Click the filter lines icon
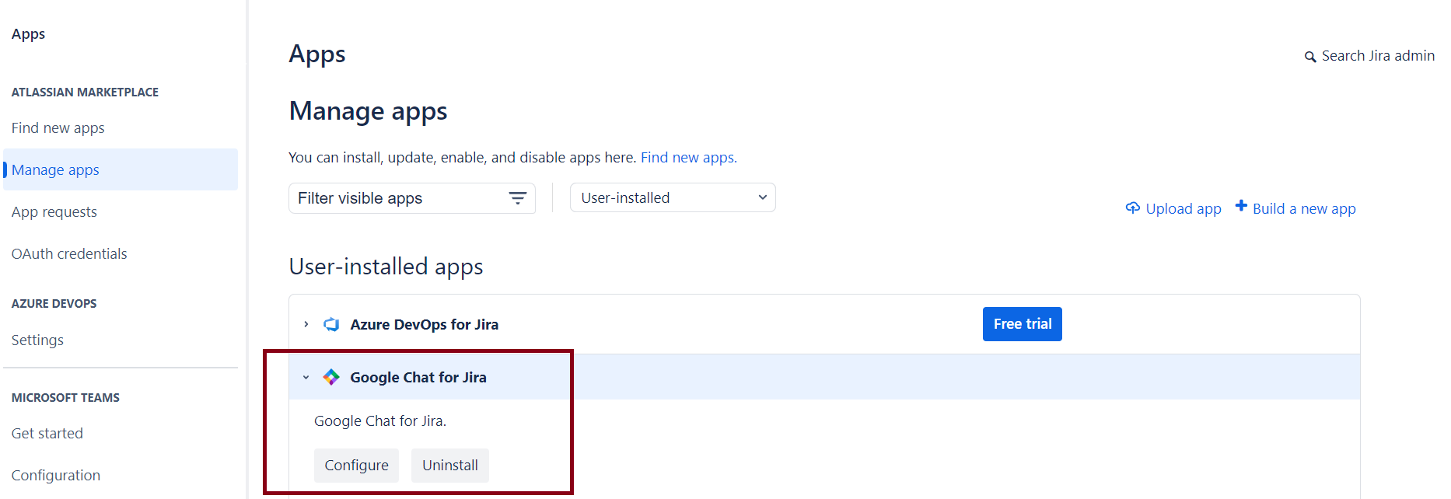 tap(517, 198)
